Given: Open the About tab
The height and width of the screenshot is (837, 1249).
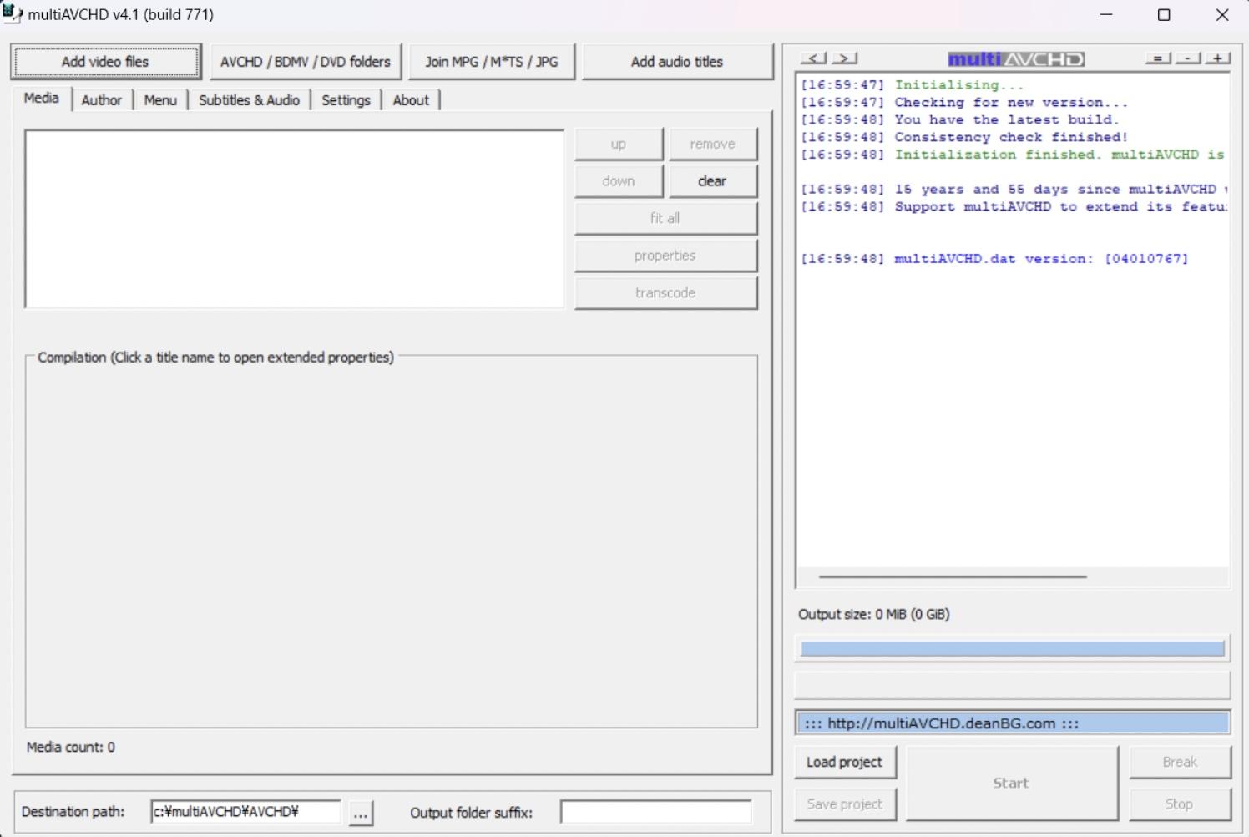Looking at the screenshot, I should tap(411, 100).
